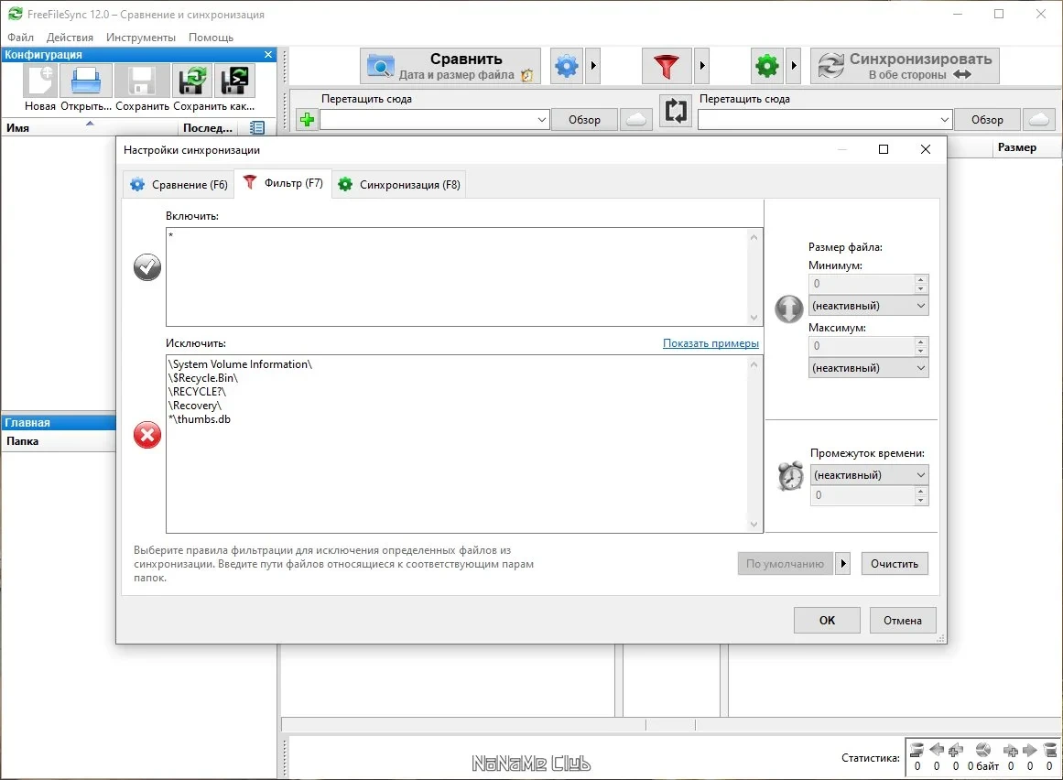Increase the time span value stepper

920,491
